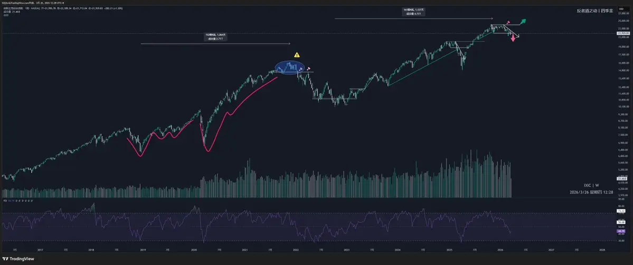Click the yellow warning triangle icon
Viewport: 633px width, 265px height.
point(297,55)
